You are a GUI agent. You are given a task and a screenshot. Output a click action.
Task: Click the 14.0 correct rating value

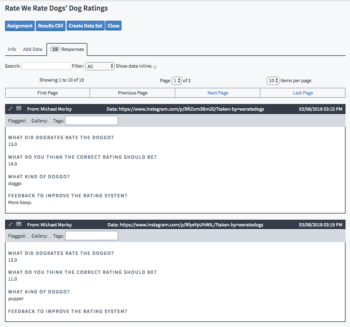[x=13, y=164]
